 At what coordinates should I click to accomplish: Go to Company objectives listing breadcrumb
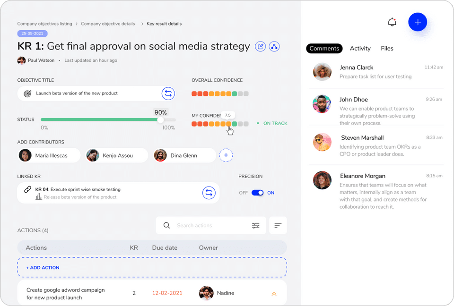click(44, 24)
